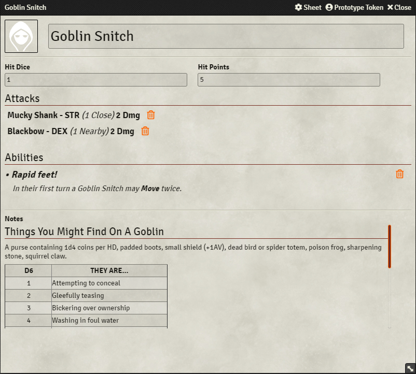Screen dimensions: 416x374
Task: Open Sheet configuration settings
Action: tap(308, 7)
